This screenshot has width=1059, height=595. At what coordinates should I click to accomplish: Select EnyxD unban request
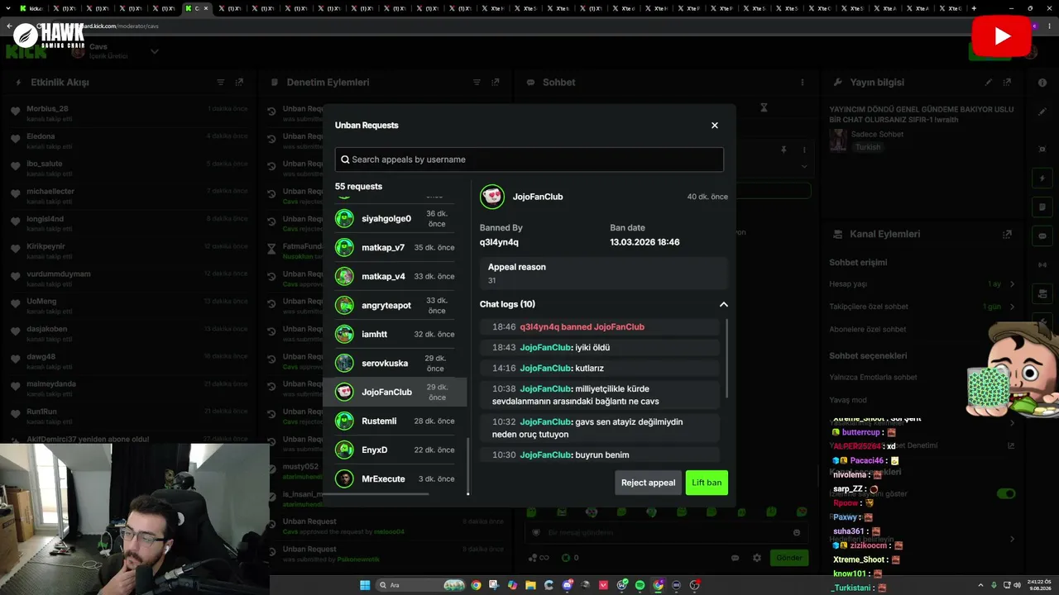(395, 450)
